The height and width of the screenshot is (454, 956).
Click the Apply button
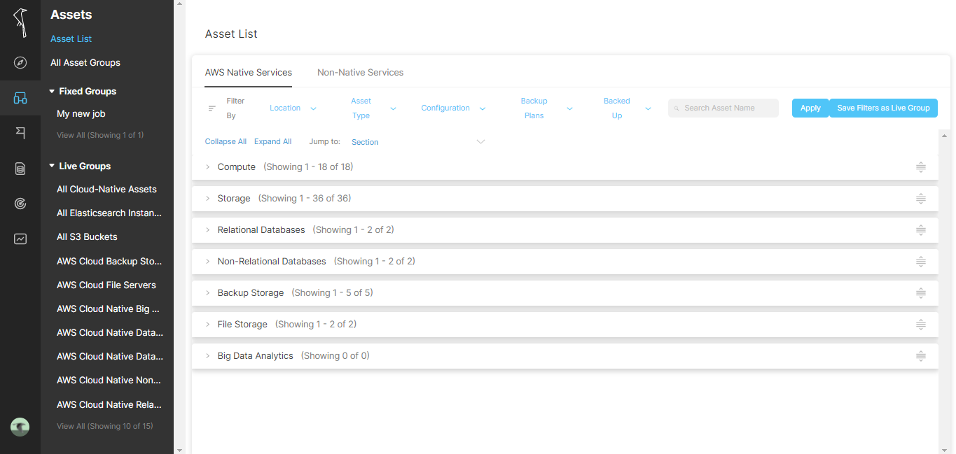(x=810, y=108)
